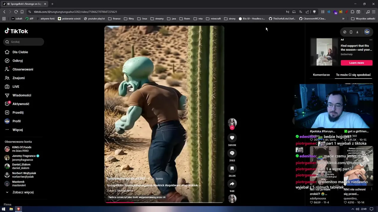378x212 pixels.
Task: Reload the page
Action: click(16, 12)
